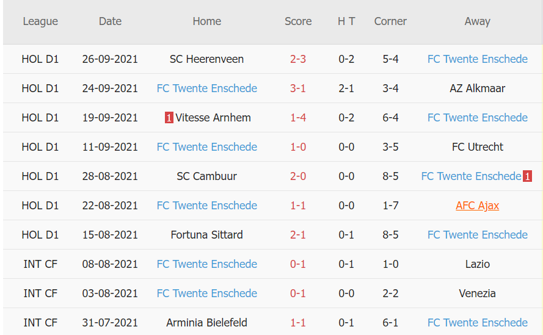543x335 pixels.
Task: Open FC Twente Enschede link in Heerenveen row
Action: (x=477, y=59)
